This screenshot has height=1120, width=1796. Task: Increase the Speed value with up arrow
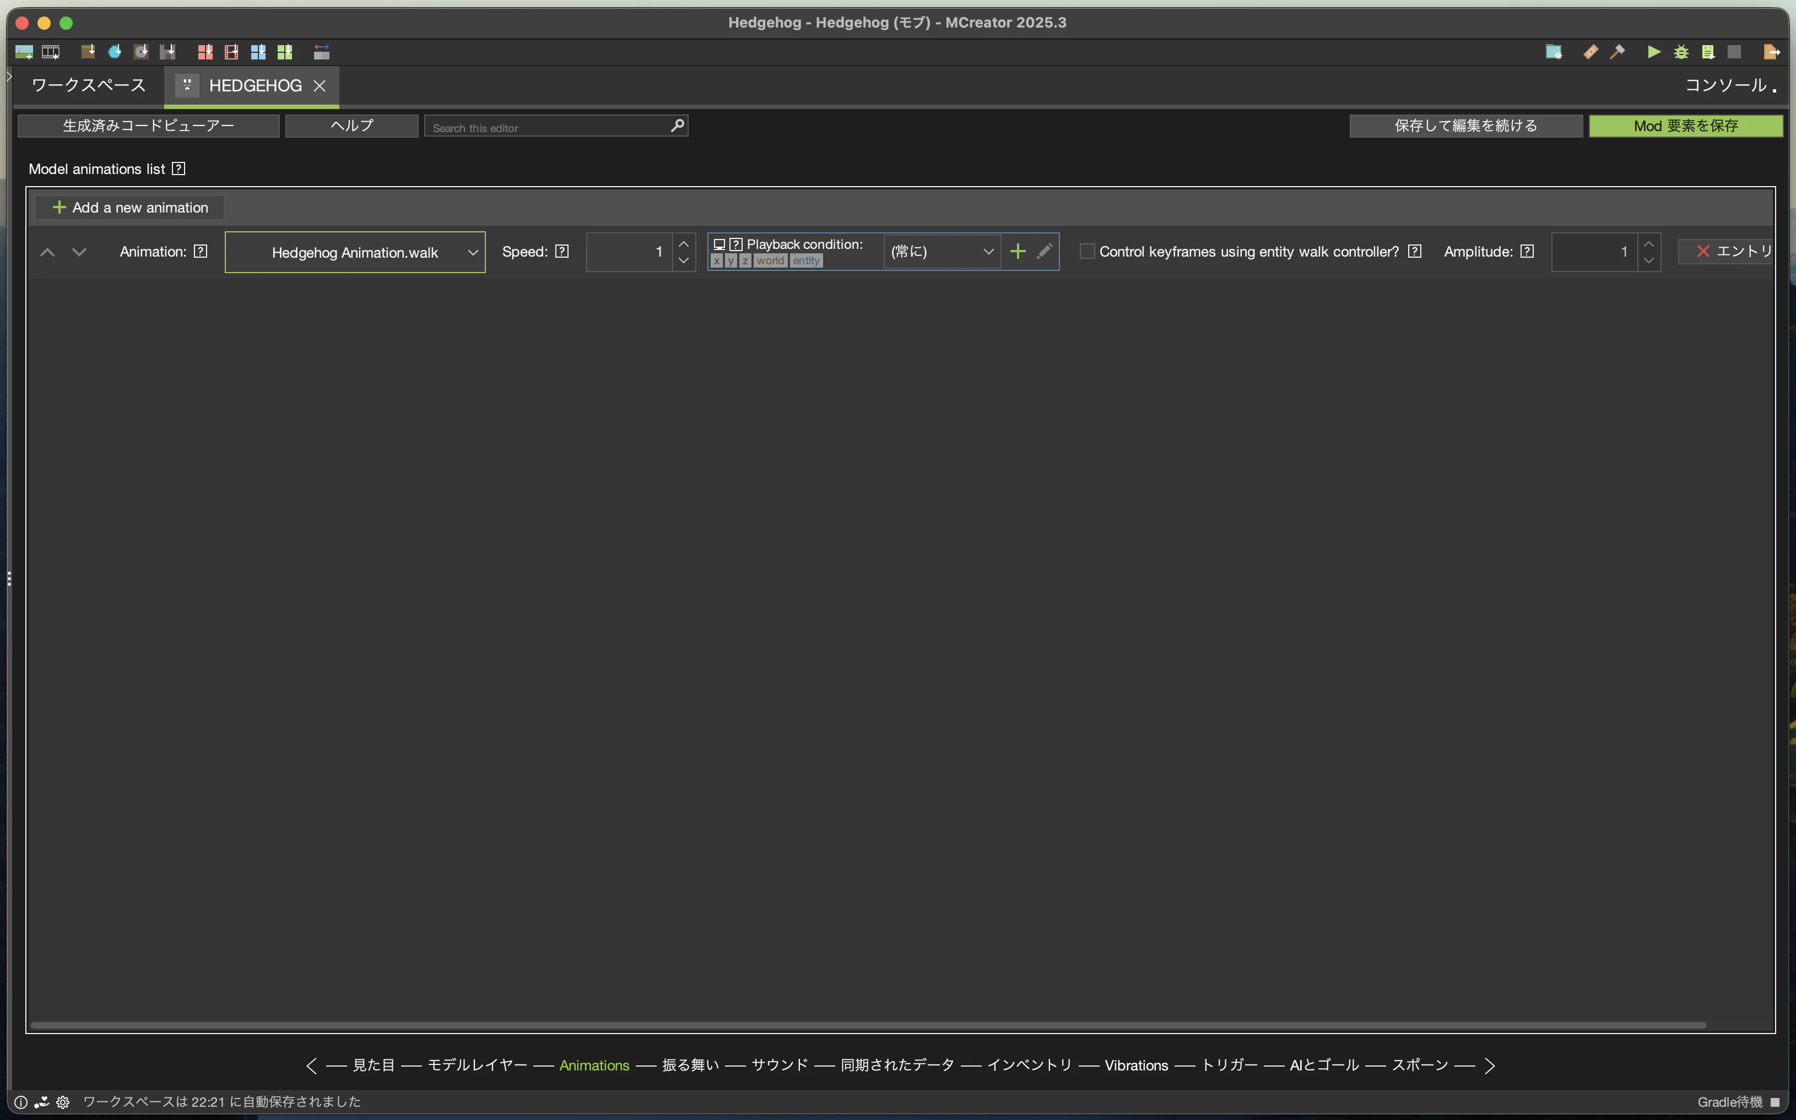point(683,244)
